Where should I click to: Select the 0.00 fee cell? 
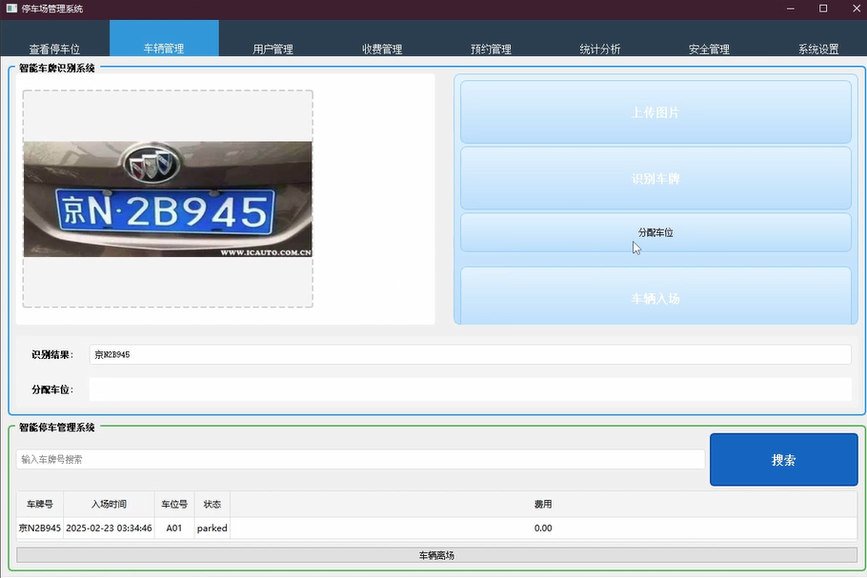tap(543, 528)
